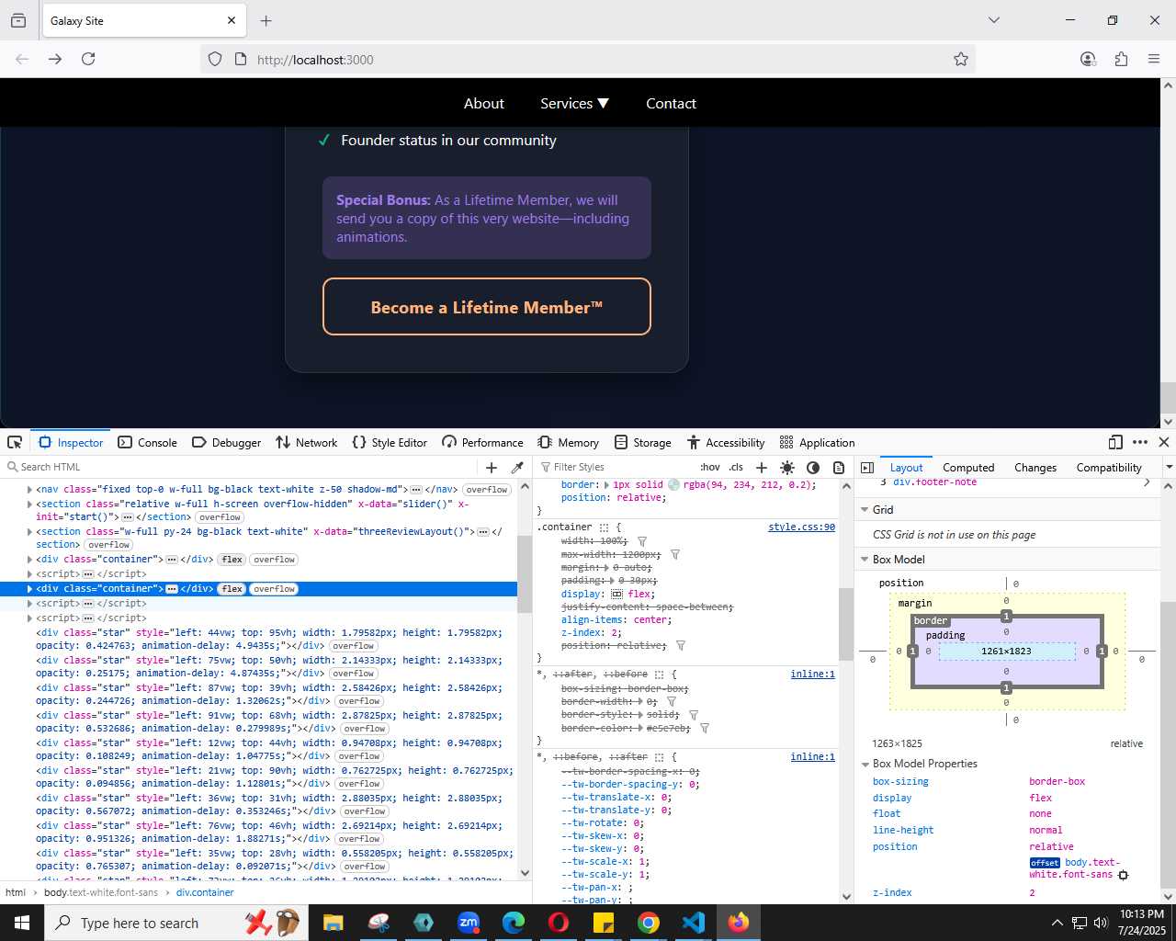Collapse Box Model Properties section
The width and height of the screenshot is (1176, 941).
[x=865, y=765]
